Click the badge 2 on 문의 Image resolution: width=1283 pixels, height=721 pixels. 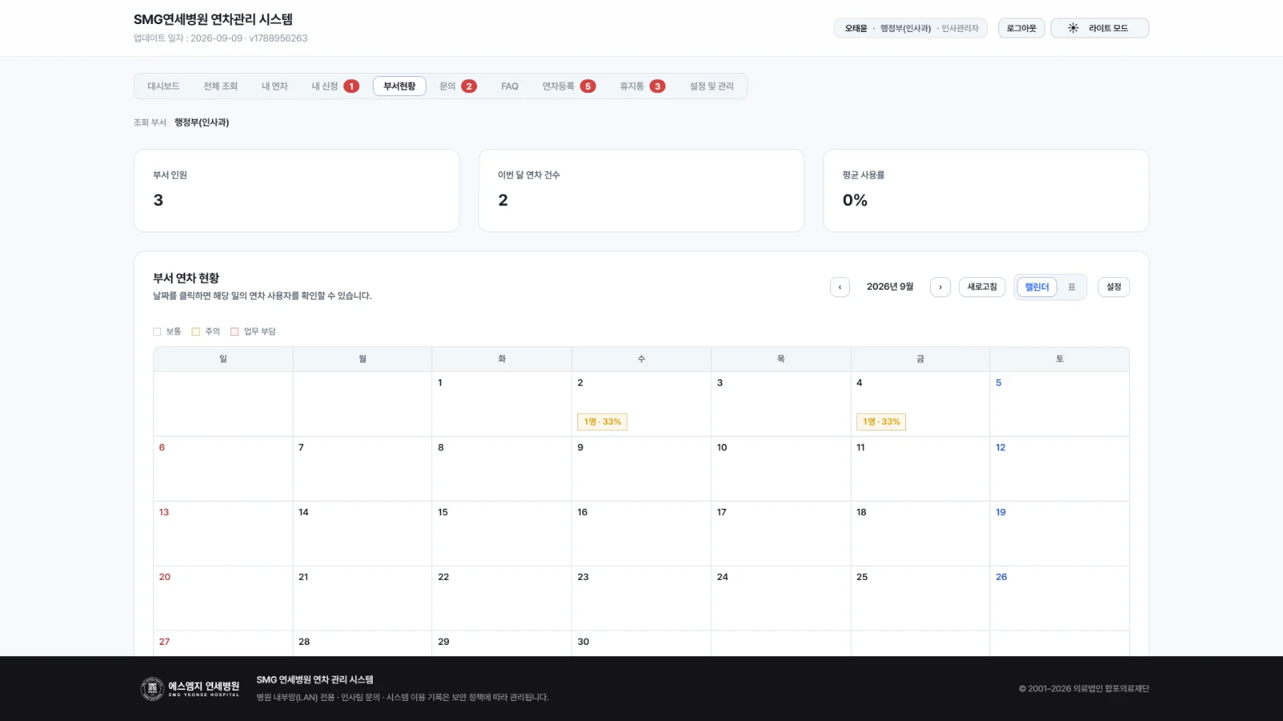[469, 87]
